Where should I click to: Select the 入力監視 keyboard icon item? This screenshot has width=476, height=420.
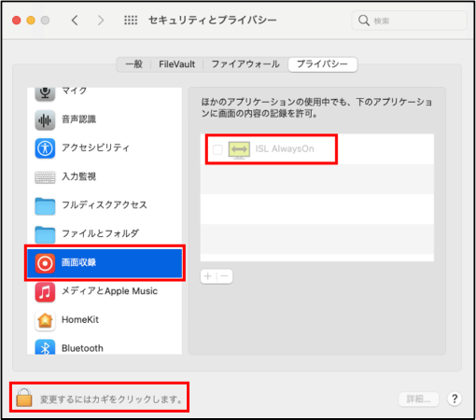click(45, 177)
